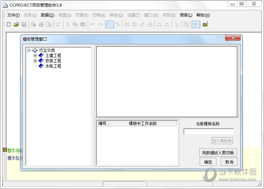The image size is (264, 189).
Task: Click the 将数据放入剪切板 button
Action: pyautogui.click(x=218, y=153)
